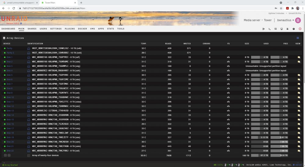Browse Disk 1 via its folder view icon
The image size is (305, 167).
[x=299, y=57]
